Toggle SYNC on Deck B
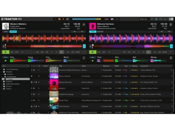This screenshot has width=175, height=131. click(x=93, y=32)
